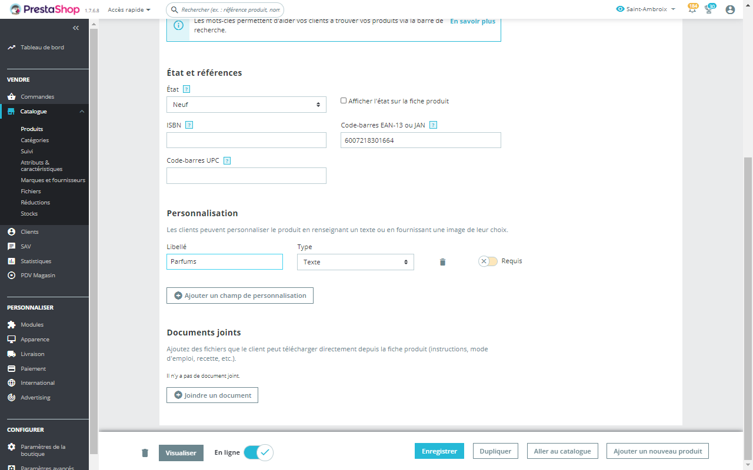Click the UPC help question icon
Viewport: 753px width, 470px height.
click(x=227, y=160)
